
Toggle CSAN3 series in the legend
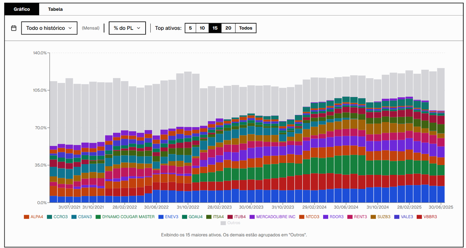click(82, 217)
